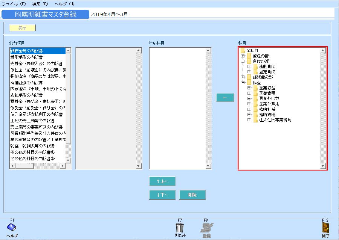Viewport: 339px width, 240px height.
Task: Click the 医業収益 folder icon
Action: click(255, 88)
